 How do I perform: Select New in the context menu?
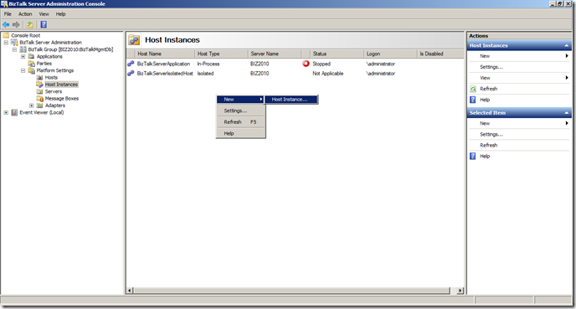(240, 99)
